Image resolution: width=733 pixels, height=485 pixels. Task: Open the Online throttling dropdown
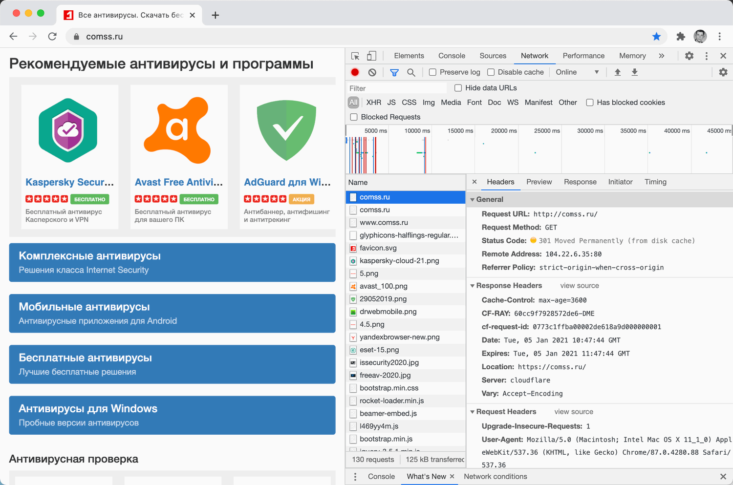click(577, 72)
